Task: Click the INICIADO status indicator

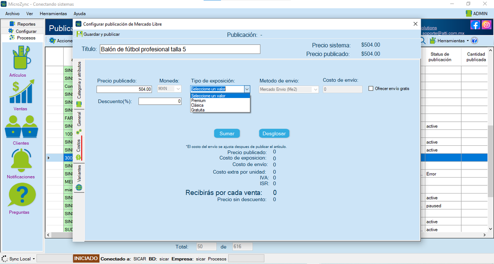Action: coord(86,259)
